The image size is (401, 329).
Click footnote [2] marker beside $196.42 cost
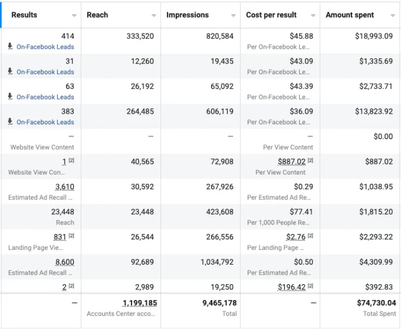click(x=310, y=287)
